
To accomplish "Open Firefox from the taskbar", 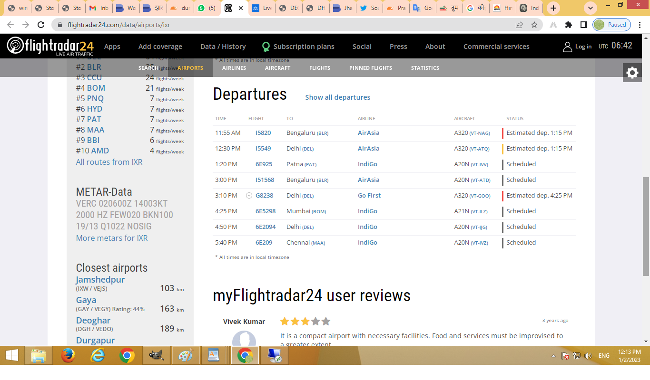I will 69,355.
